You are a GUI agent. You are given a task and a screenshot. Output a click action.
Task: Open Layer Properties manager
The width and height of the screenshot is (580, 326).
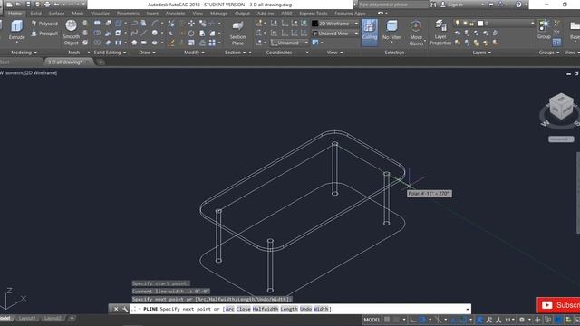tap(440, 33)
